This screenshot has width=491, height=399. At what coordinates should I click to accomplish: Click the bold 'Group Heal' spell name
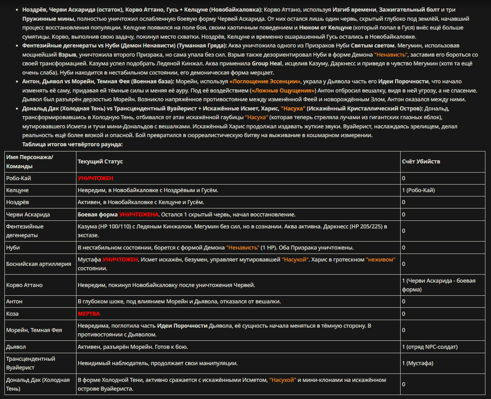(x=267, y=63)
